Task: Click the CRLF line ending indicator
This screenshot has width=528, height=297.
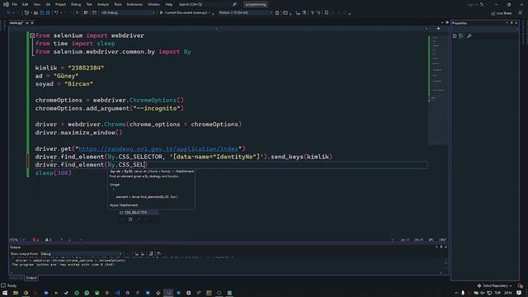Action: (x=442, y=240)
